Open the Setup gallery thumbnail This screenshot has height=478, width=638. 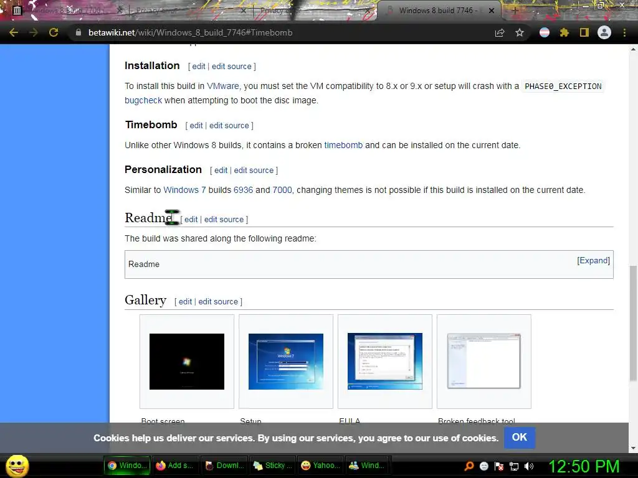(x=285, y=362)
